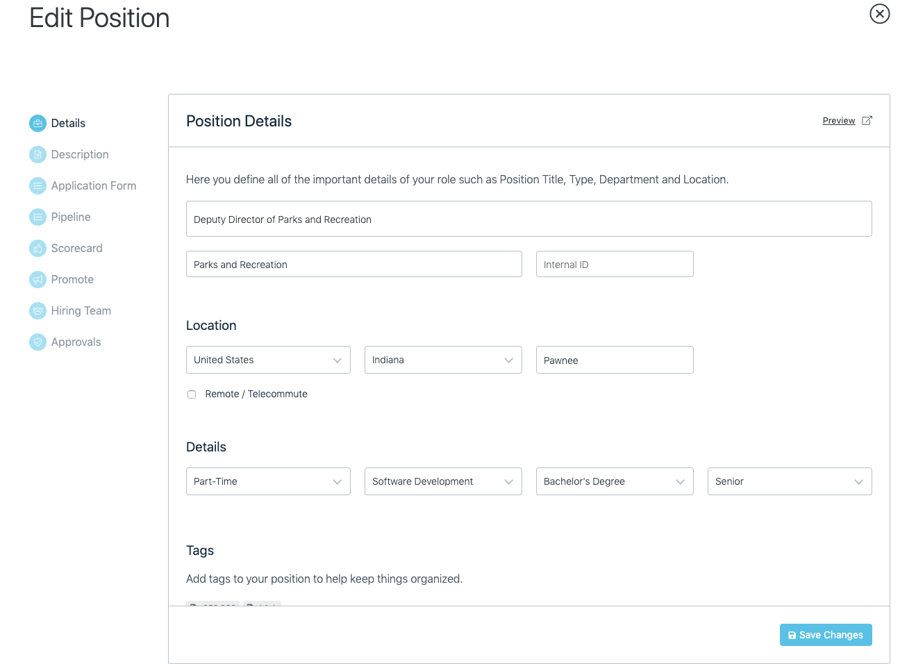Go to the Pipeline section
The width and height of the screenshot is (916, 664).
(x=71, y=217)
